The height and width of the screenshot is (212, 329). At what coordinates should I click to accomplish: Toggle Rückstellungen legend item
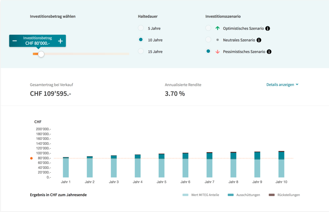[x=284, y=195]
